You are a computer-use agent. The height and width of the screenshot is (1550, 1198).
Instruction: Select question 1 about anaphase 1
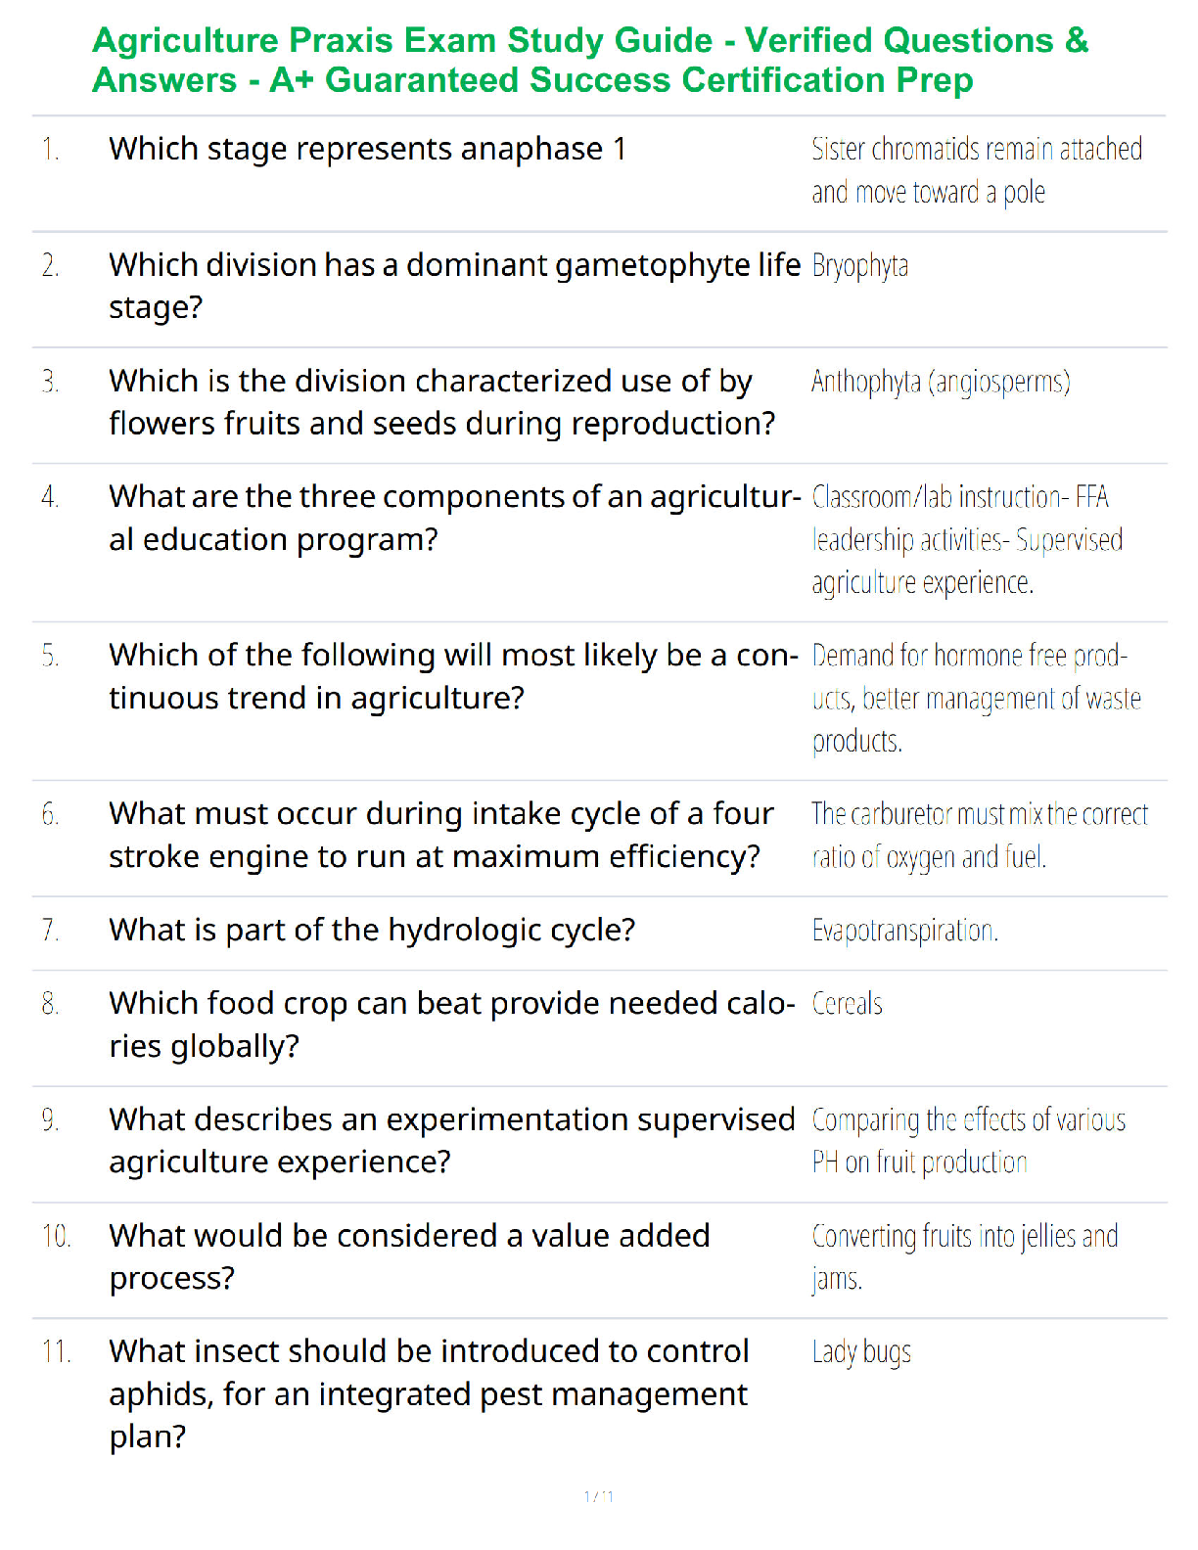click(x=367, y=149)
